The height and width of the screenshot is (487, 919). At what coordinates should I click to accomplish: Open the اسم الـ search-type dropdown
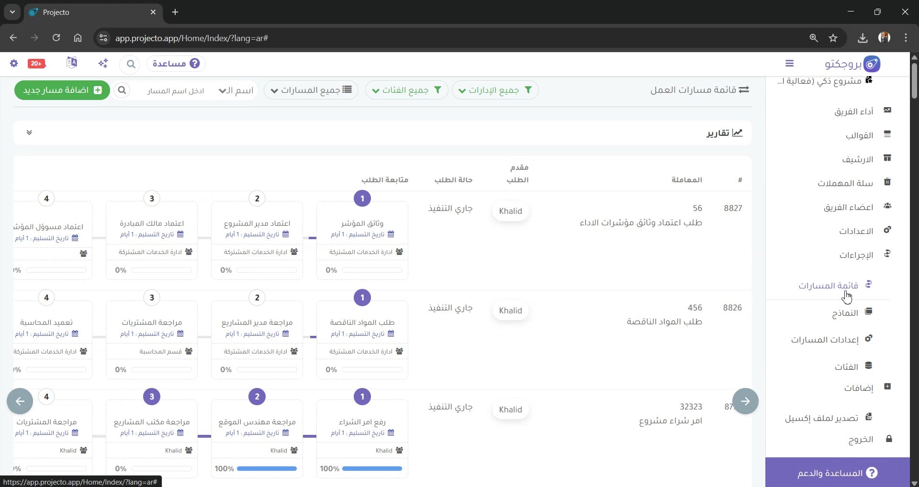[x=236, y=90]
